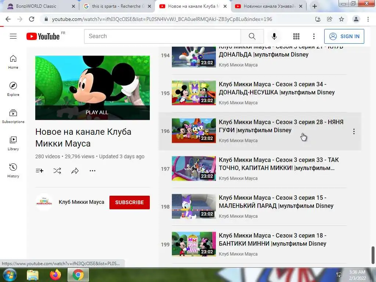The image size is (376, 282).
Task: Close the this is sparta tab
Action: click(149, 6)
